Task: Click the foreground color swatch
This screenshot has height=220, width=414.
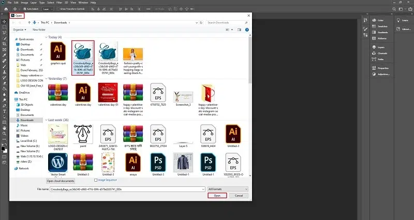Action: coord(3,149)
